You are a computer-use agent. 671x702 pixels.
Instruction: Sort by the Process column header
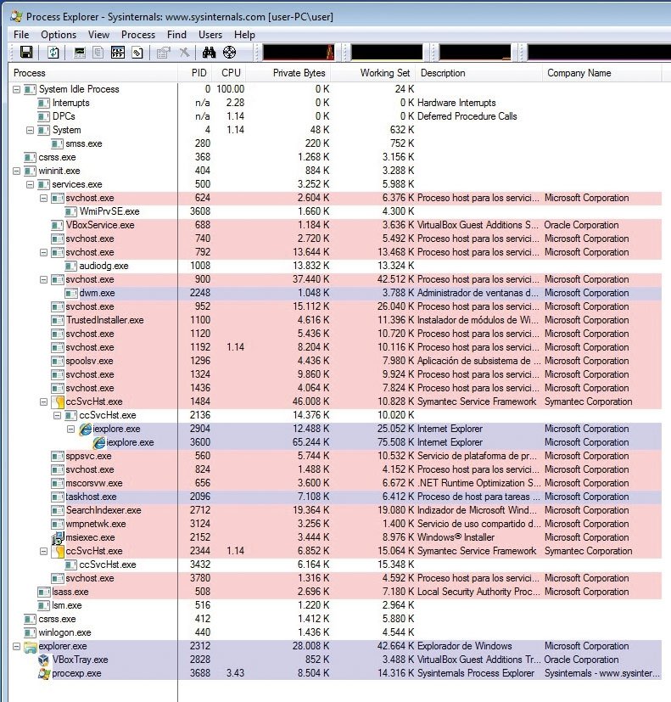click(x=93, y=73)
